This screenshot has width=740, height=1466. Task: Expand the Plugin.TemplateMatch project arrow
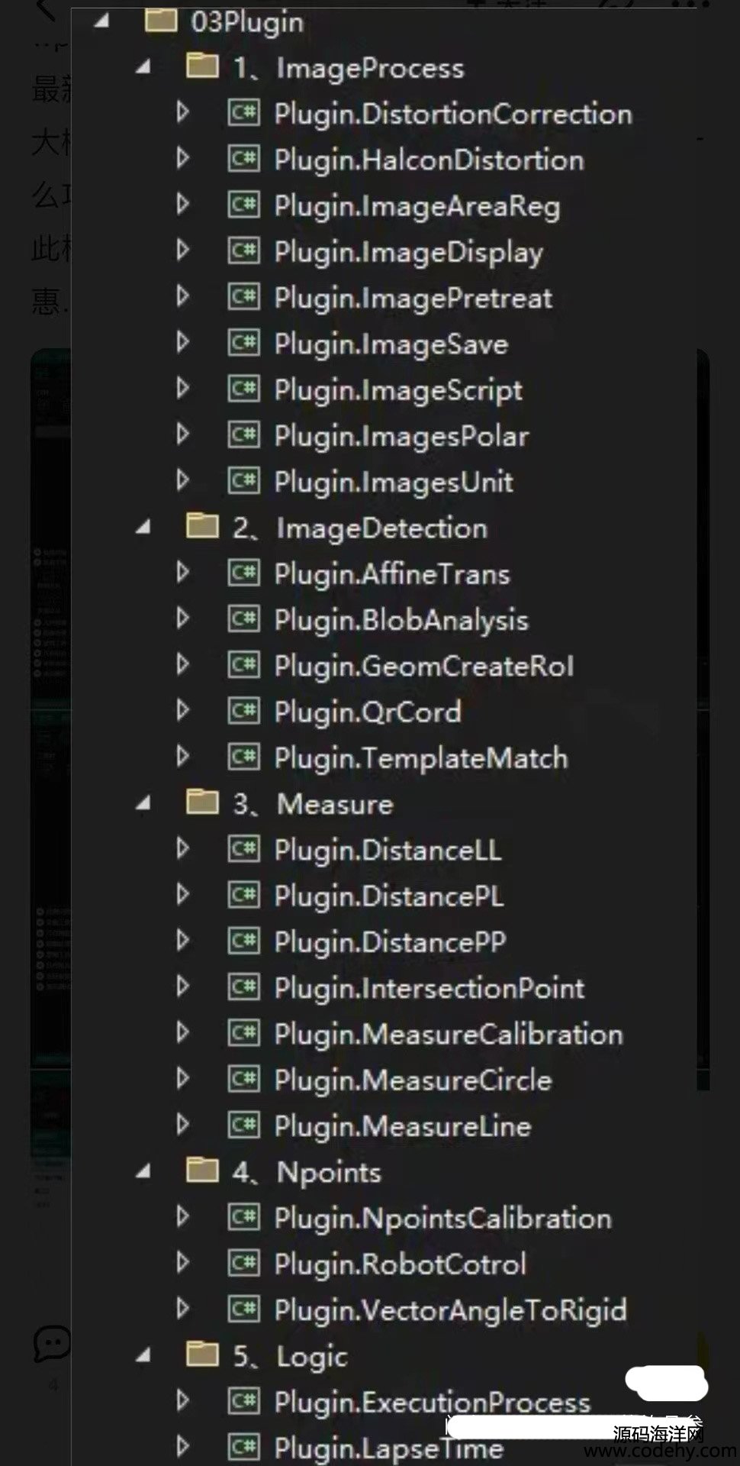(x=182, y=757)
